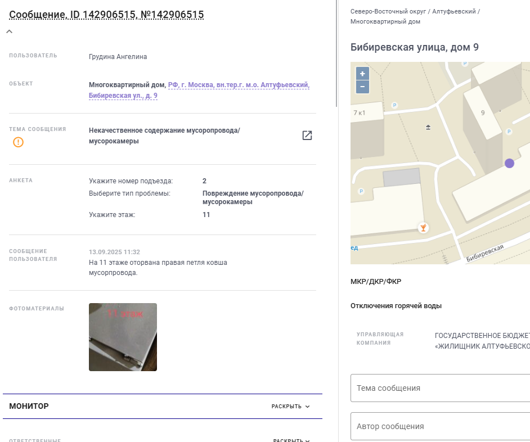Image resolution: width=530 pixels, height=442 pixels.
Task: Click the orange cocktail bar map icon
Action: (423, 228)
